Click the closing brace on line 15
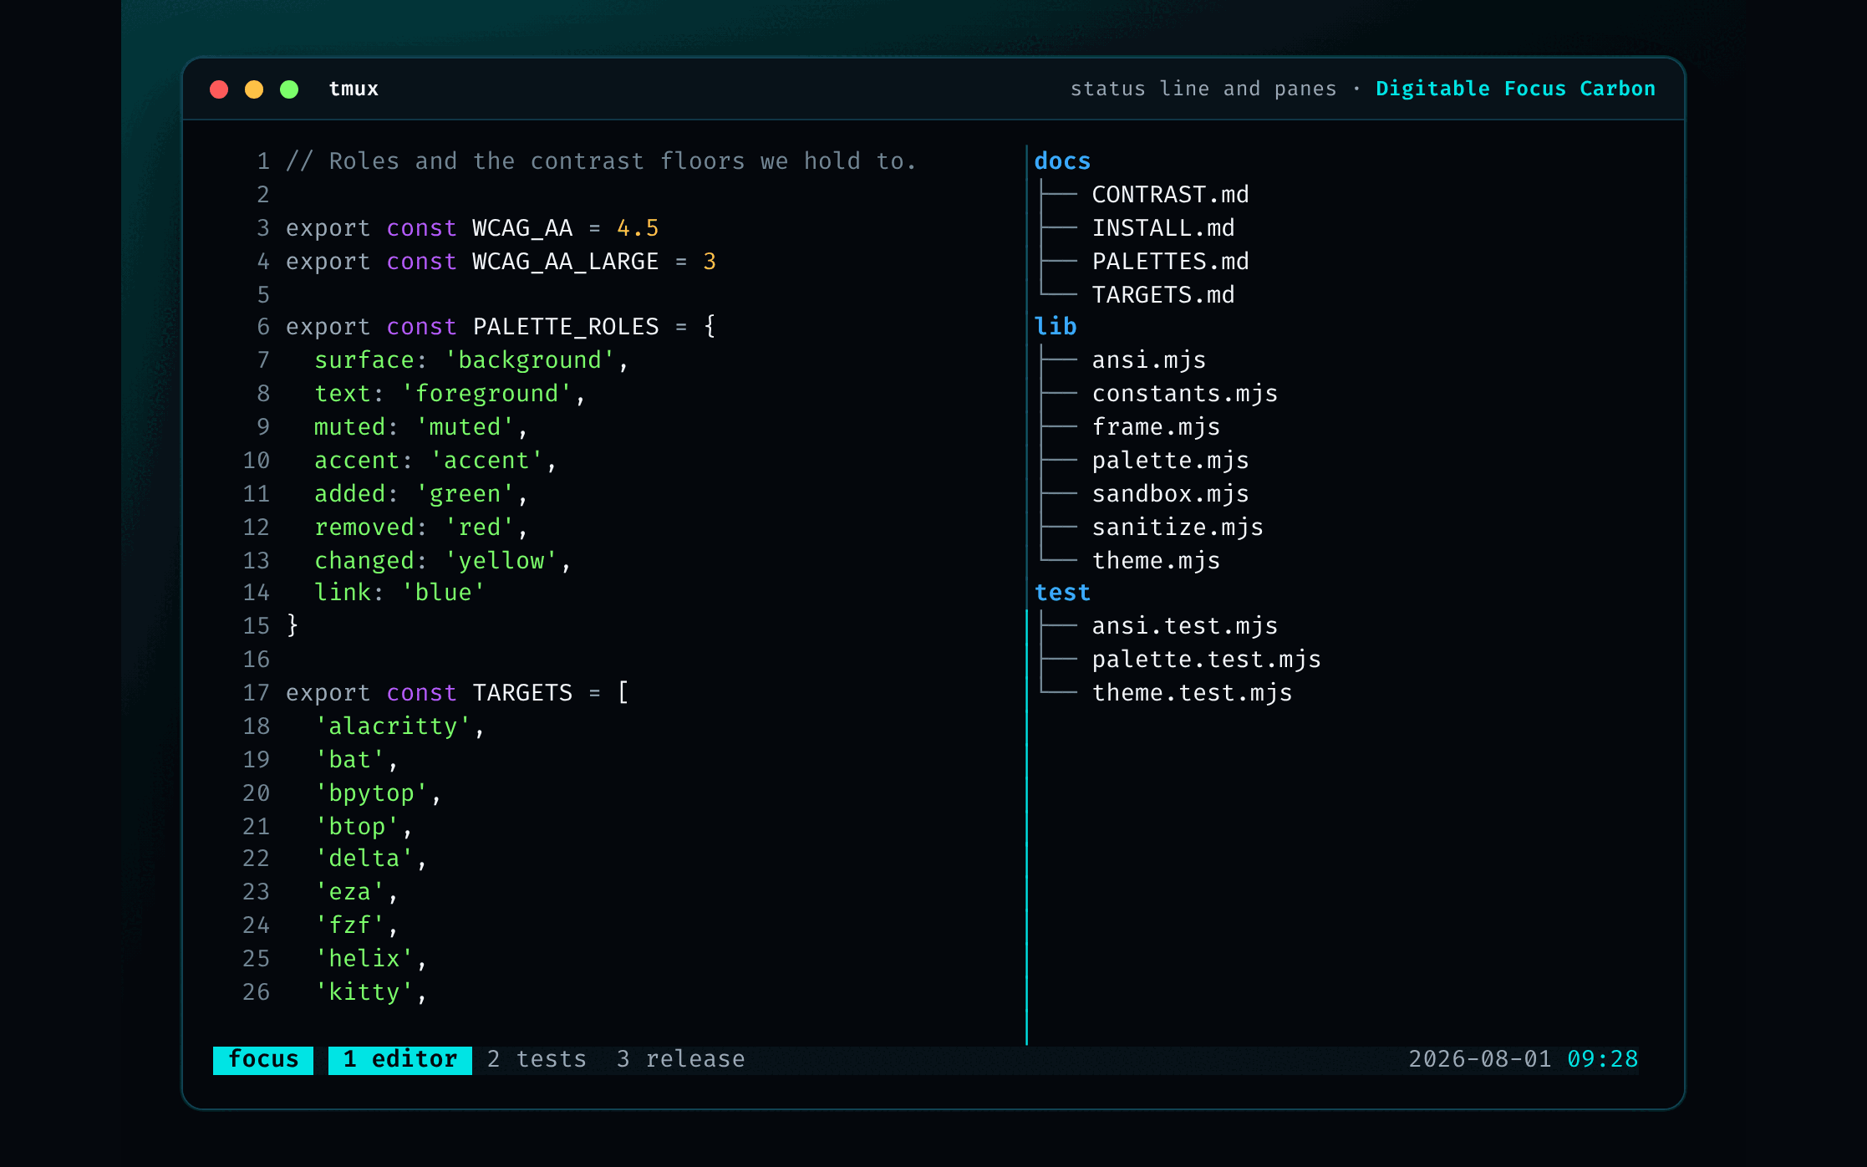 click(293, 626)
